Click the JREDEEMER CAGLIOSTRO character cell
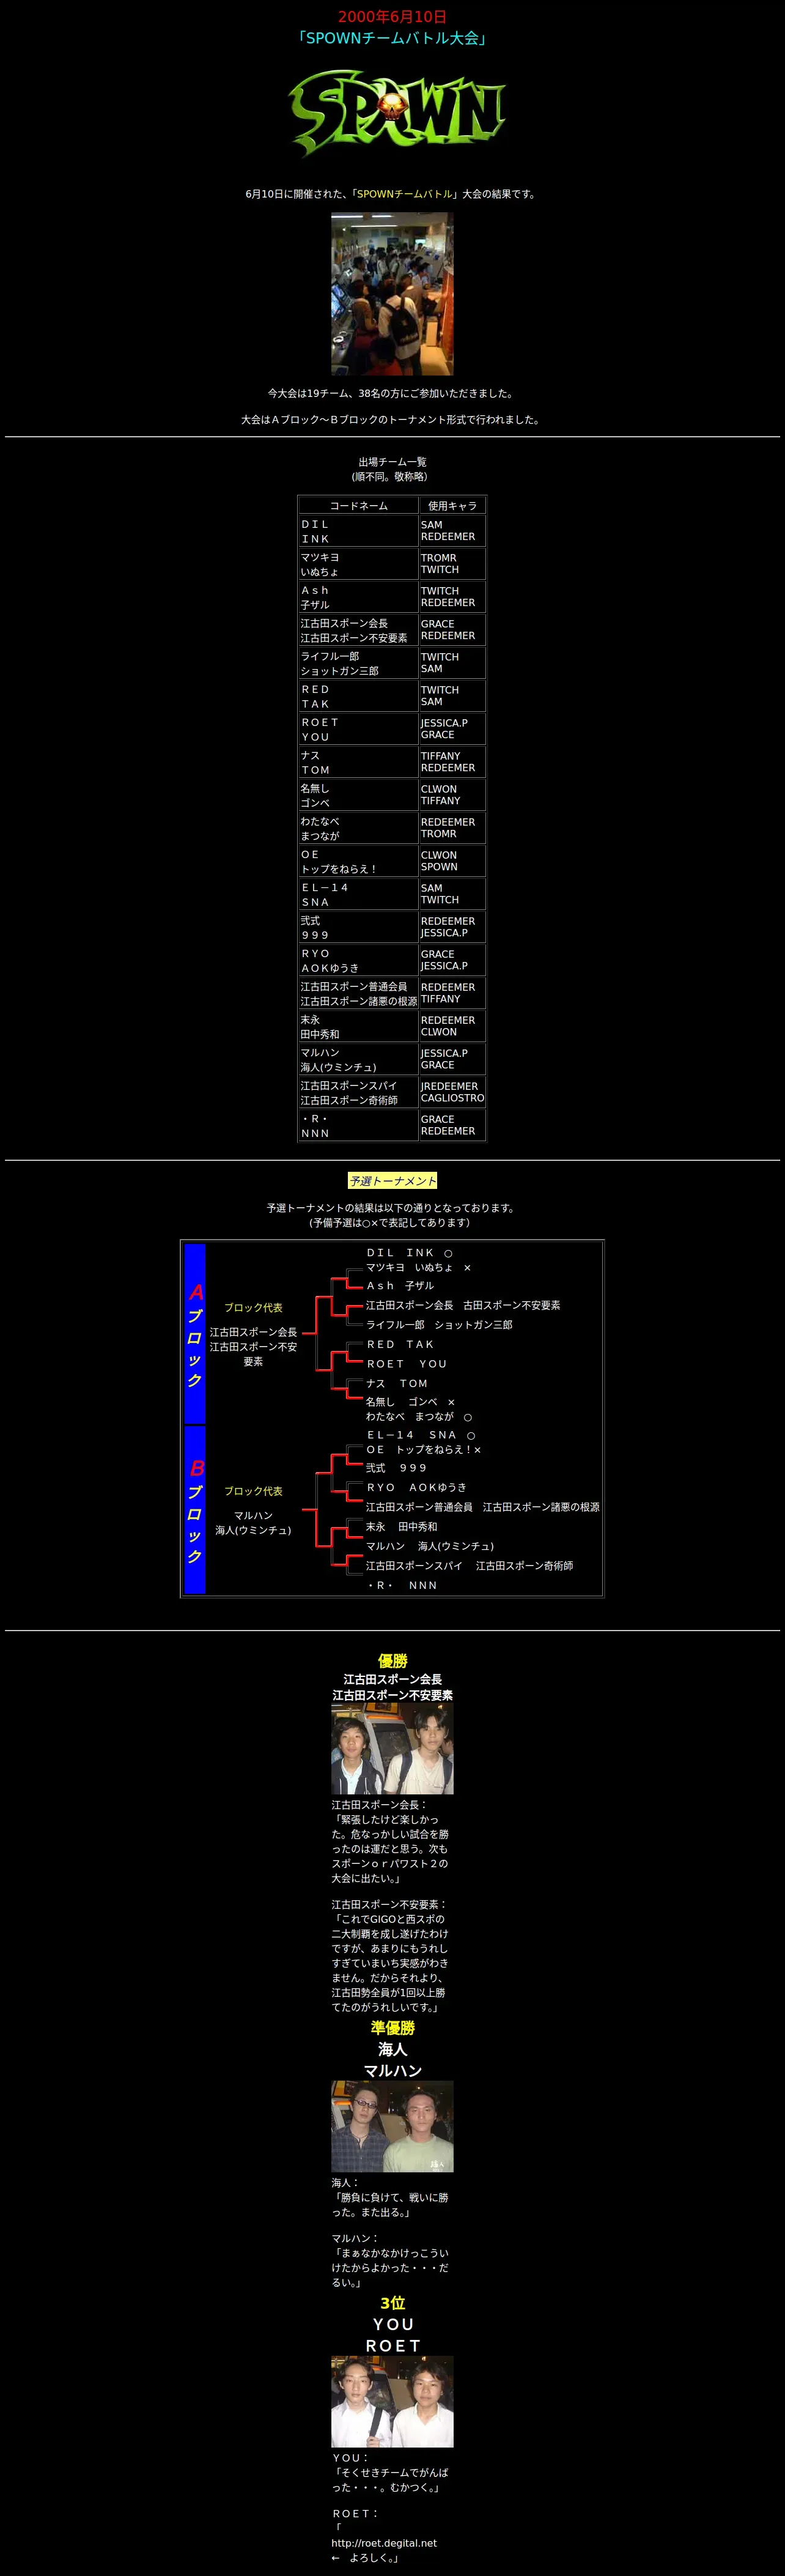The height and width of the screenshot is (2576, 785). point(452,1092)
